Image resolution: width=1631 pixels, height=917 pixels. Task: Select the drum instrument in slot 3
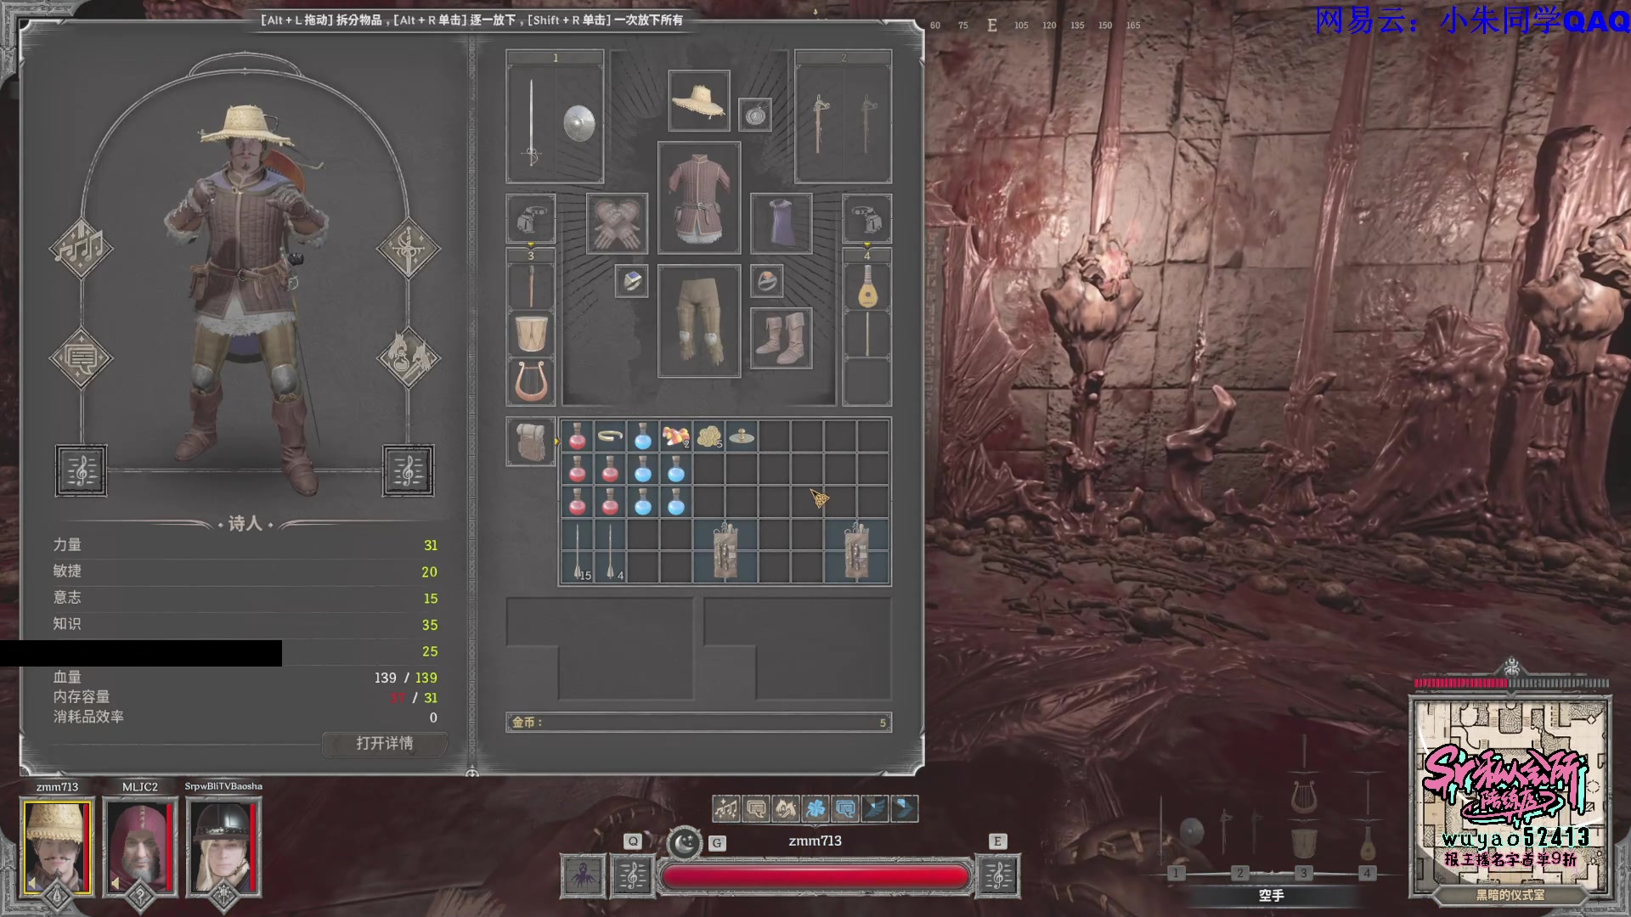point(531,334)
